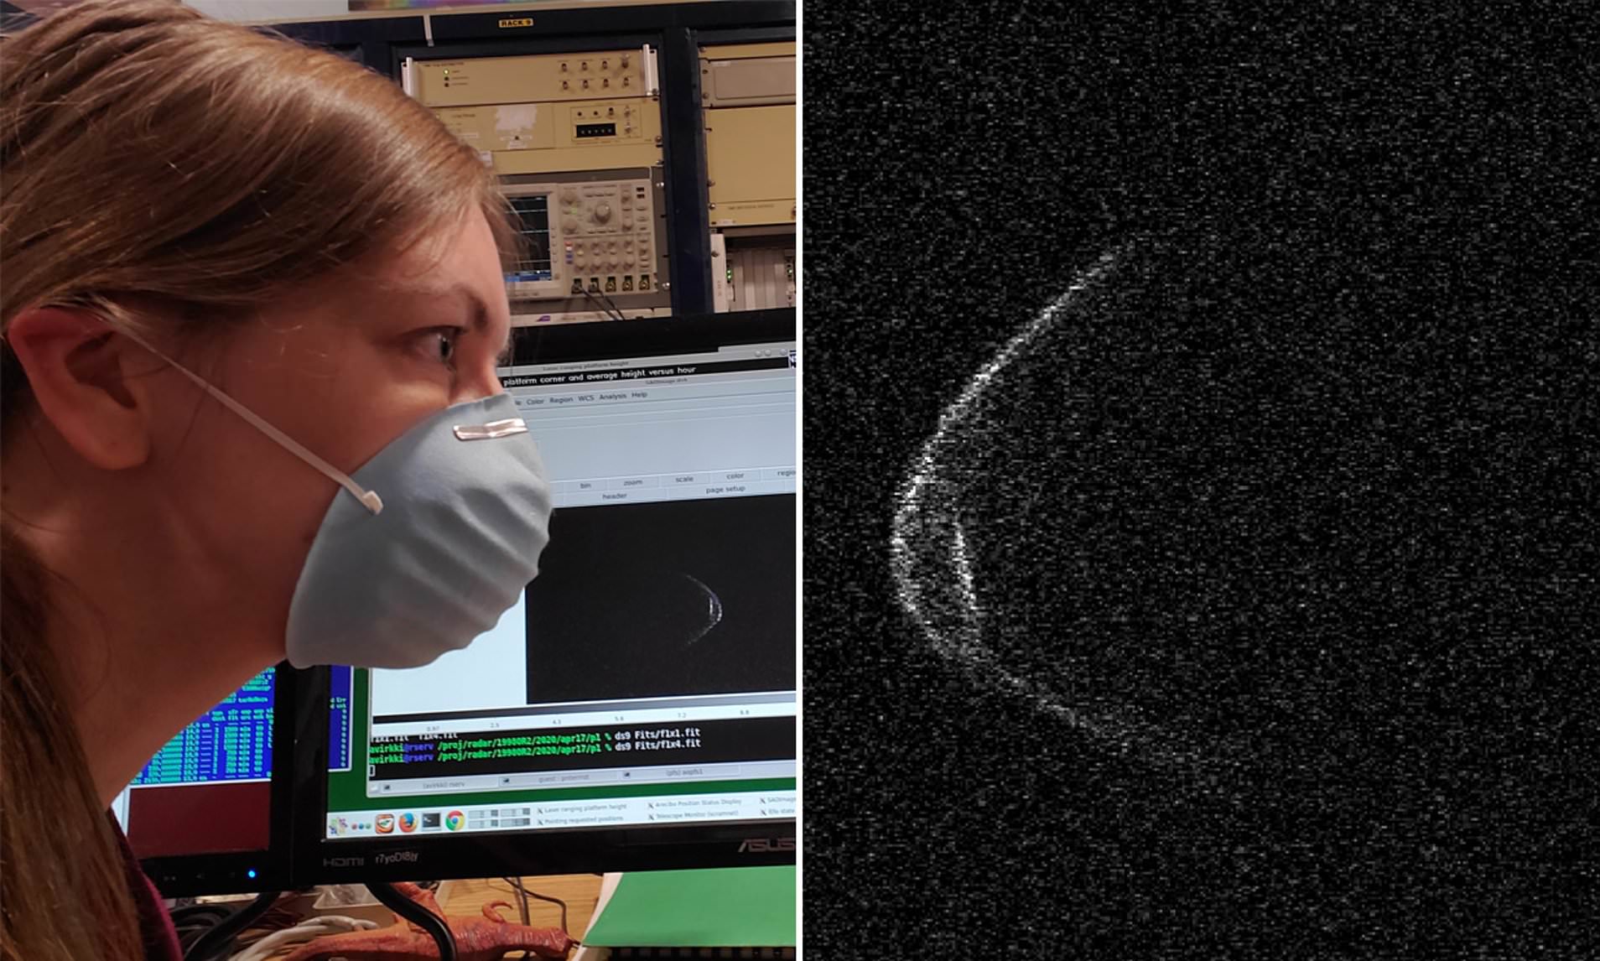Switch to the (pfs) wapfs1 terminal tab
This screenshot has width=1600, height=961.
point(683,771)
